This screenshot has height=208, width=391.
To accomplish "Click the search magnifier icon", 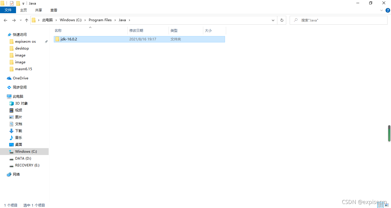I will pyautogui.click(x=295, y=20).
